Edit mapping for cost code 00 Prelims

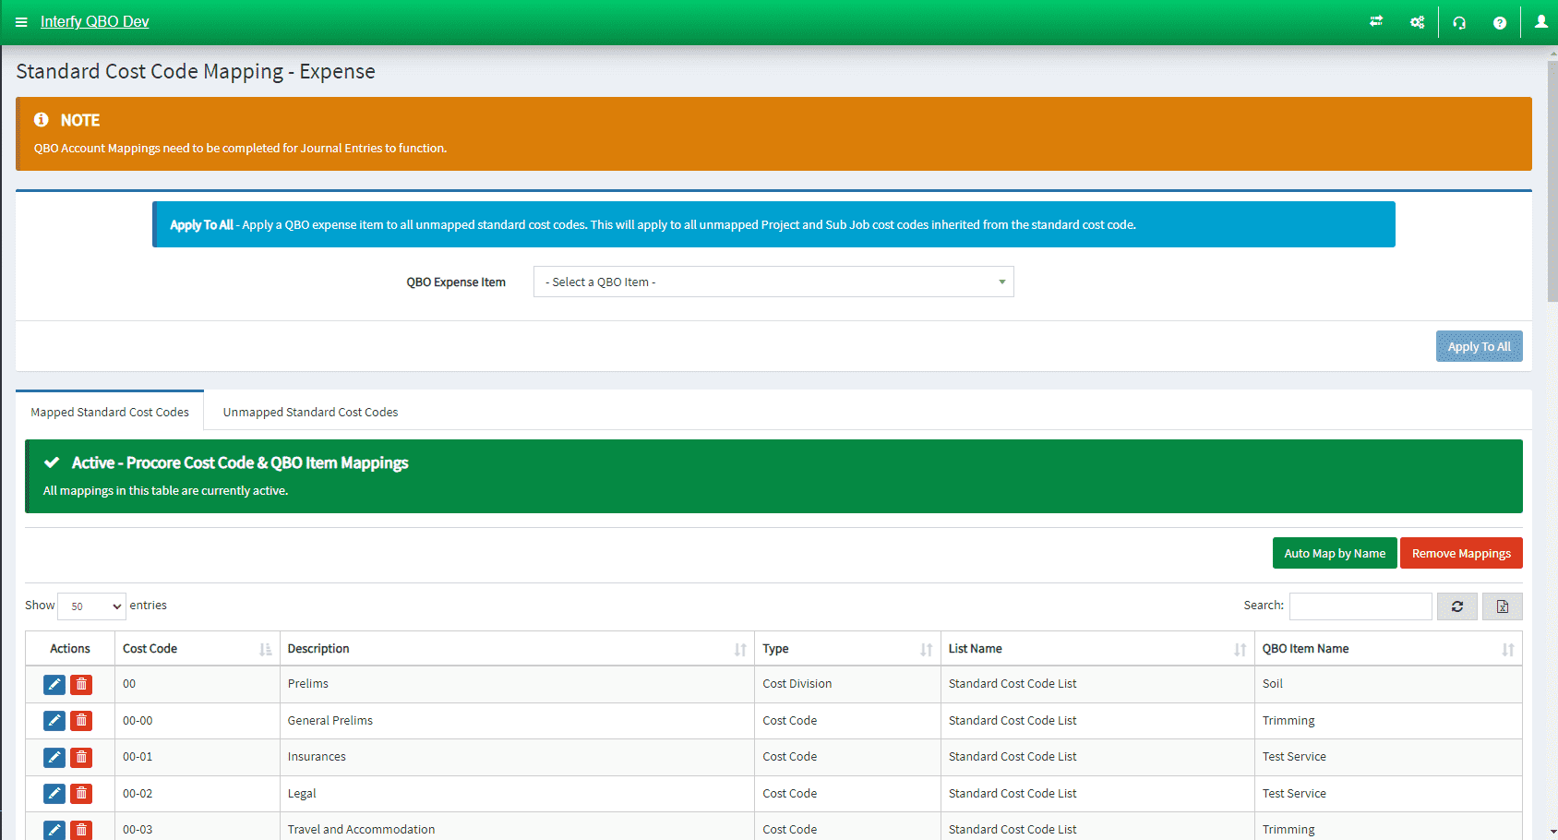(x=54, y=684)
